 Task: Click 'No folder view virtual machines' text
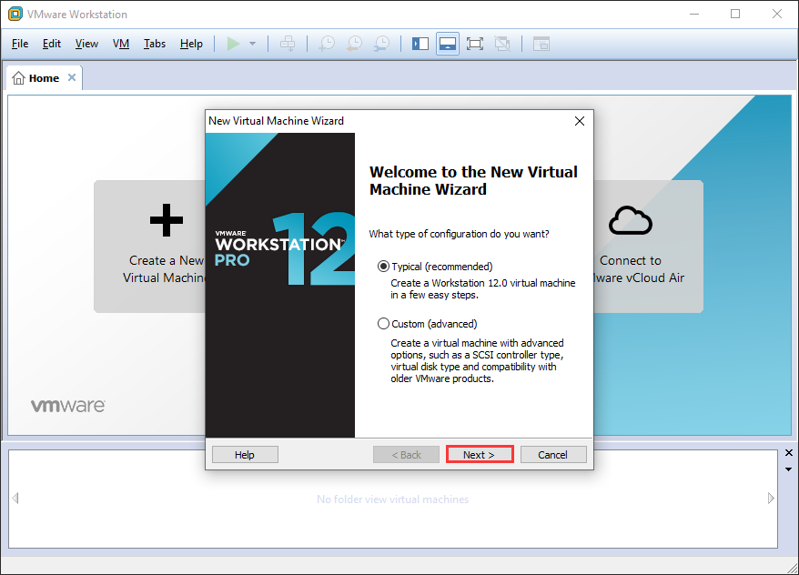tap(392, 499)
